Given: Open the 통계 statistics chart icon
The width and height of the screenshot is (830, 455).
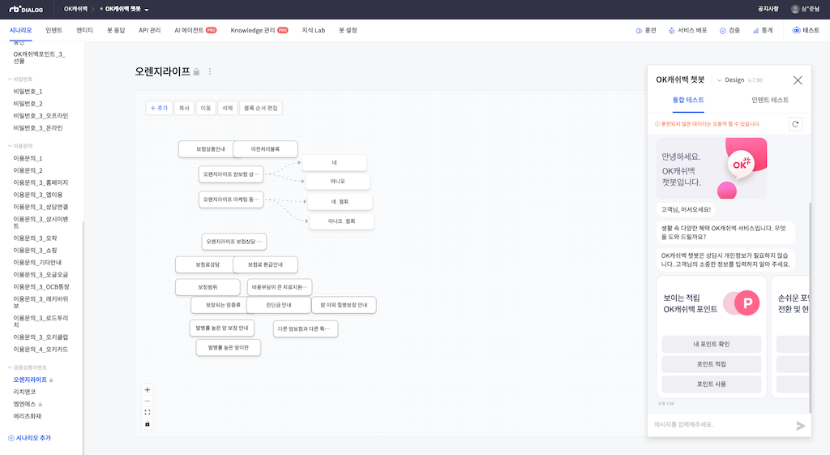Looking at the screenshot, I should pyautogui.click(x=755, y=30).
